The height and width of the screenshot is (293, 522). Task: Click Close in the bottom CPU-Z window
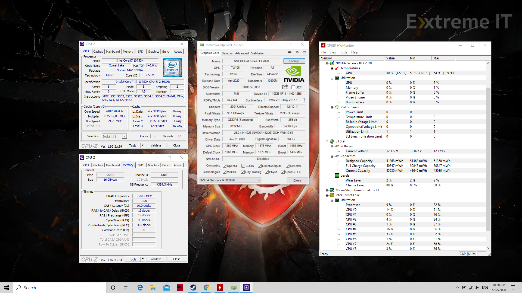click(177, 259)
